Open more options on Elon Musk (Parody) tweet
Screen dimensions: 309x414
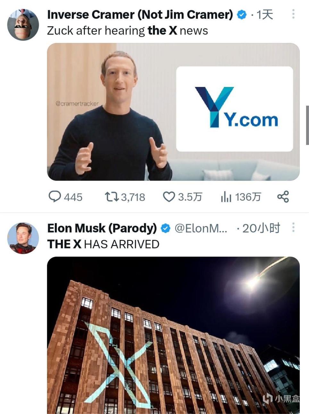pos(293,227)
